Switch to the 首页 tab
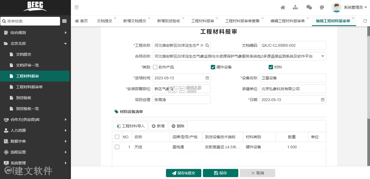Image resolution: width=370 pixels, height=179 pixels. tap(81, 21)
